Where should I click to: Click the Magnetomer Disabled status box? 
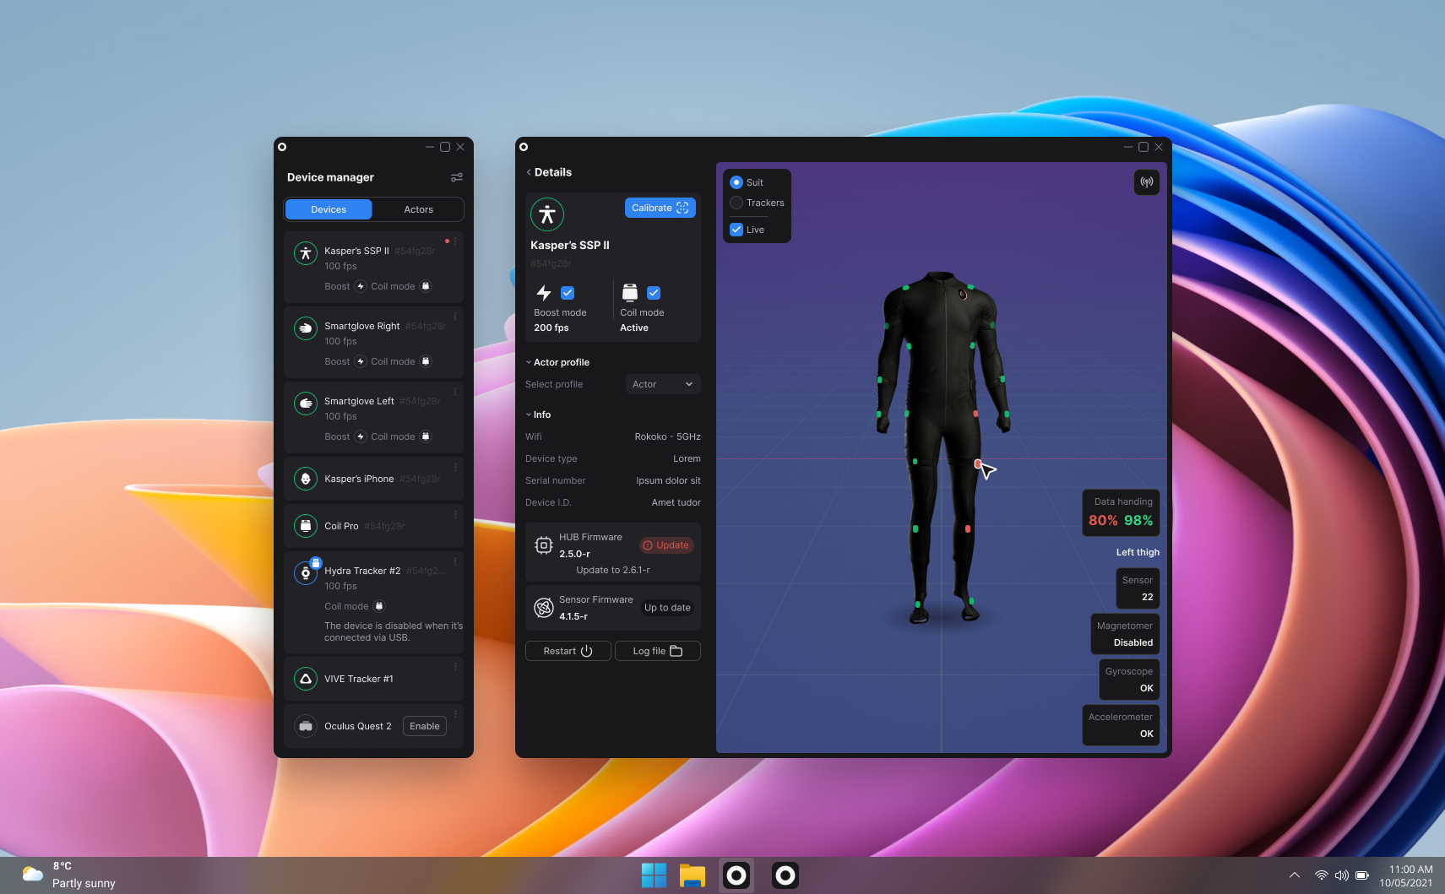1125,634
